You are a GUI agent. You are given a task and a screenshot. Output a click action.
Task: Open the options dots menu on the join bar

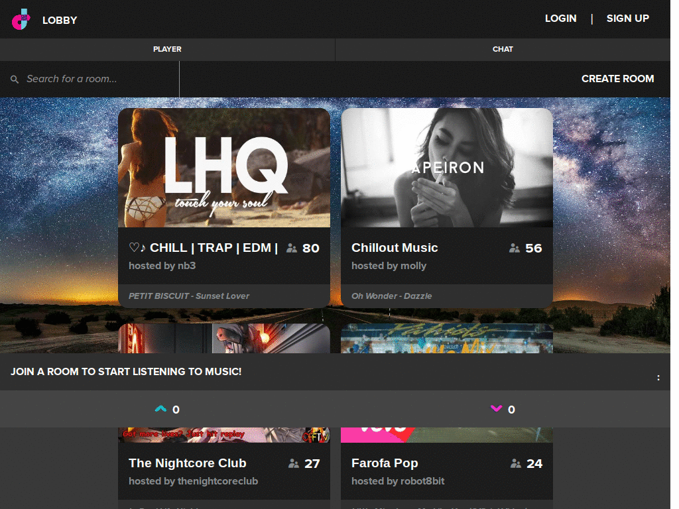coord(658,376)
